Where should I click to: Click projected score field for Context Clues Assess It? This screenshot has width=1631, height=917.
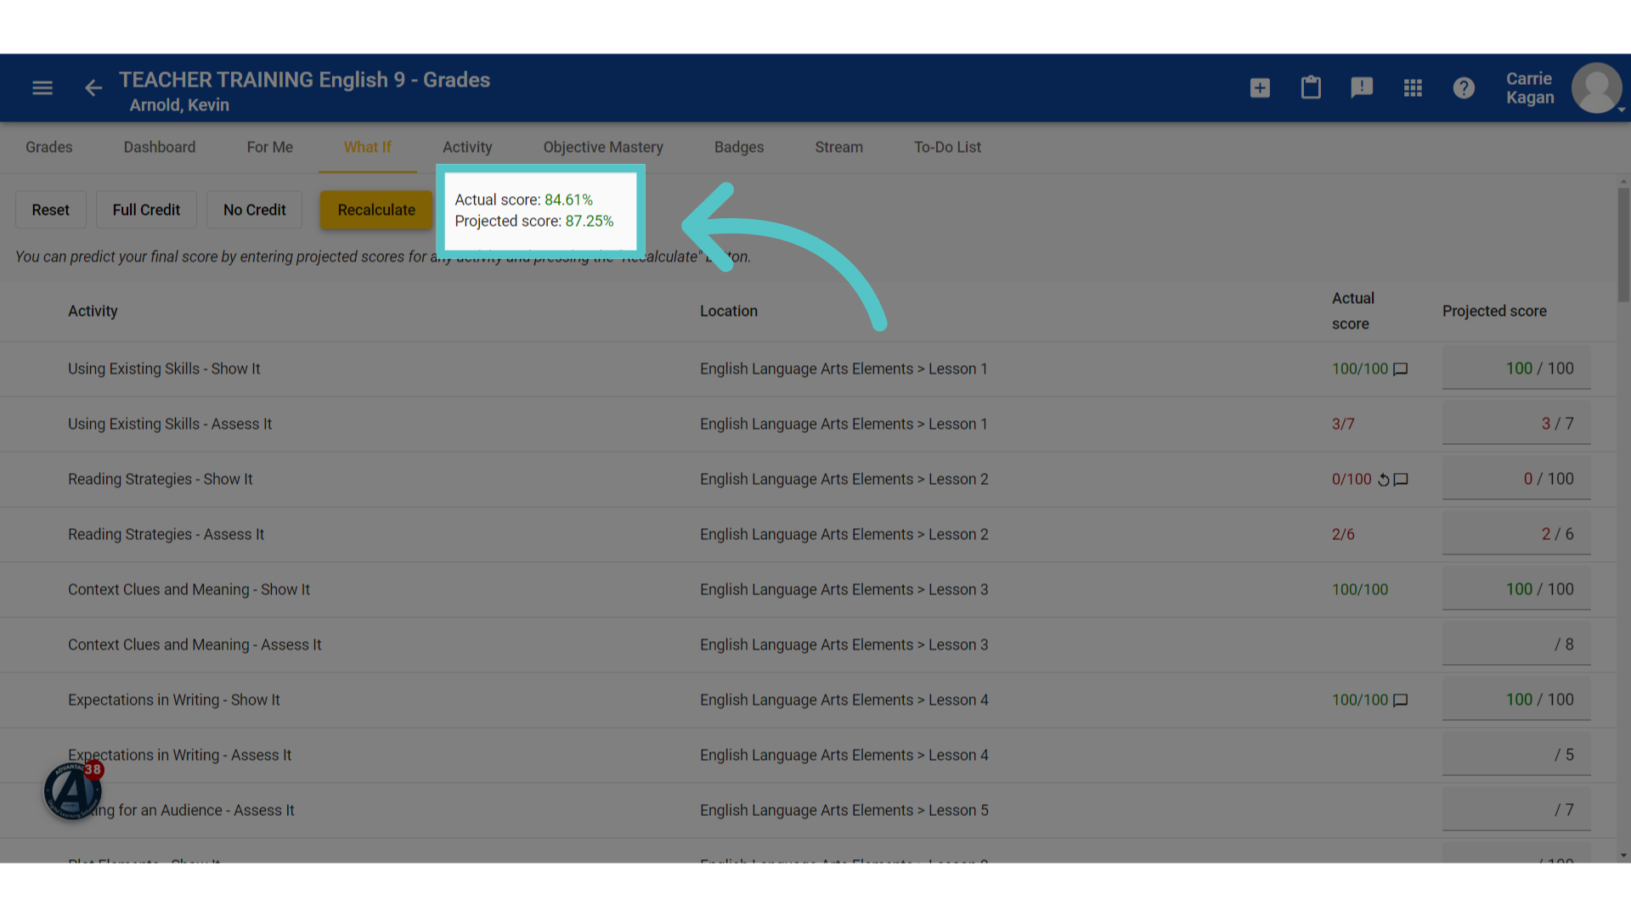[1516, 644]
